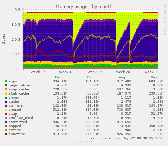Screen dimensions: 168x146
Task: Click the mapped brown legend swatch
Action: coord(6,126)
